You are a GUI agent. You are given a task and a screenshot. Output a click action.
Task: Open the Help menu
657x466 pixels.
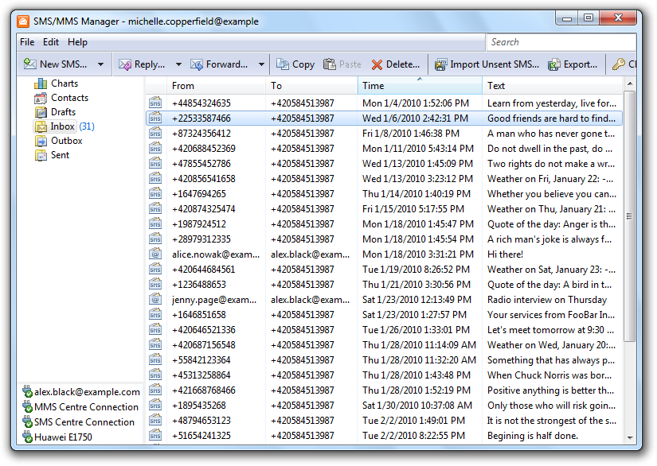pos(77,42)
